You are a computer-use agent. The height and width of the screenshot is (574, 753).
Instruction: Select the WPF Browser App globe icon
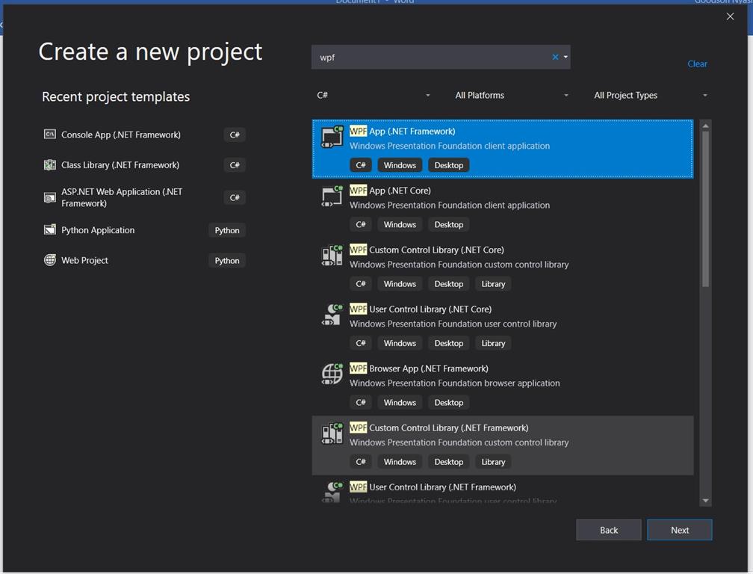[x=331, y=374]
